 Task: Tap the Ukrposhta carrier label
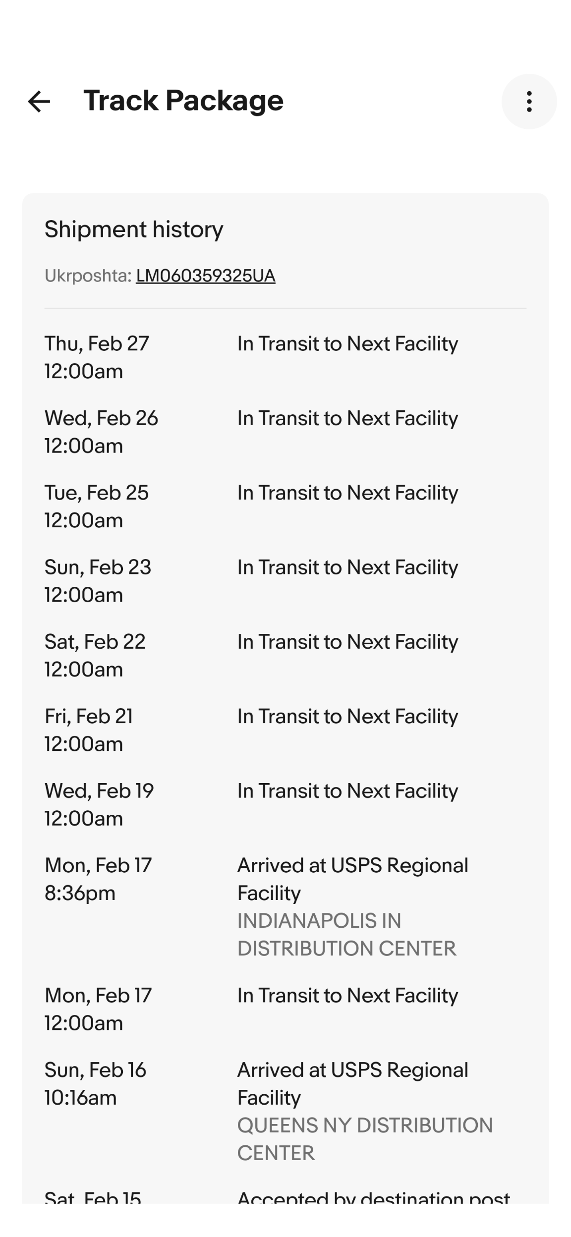pyautogui.click(x=88, y=276)
